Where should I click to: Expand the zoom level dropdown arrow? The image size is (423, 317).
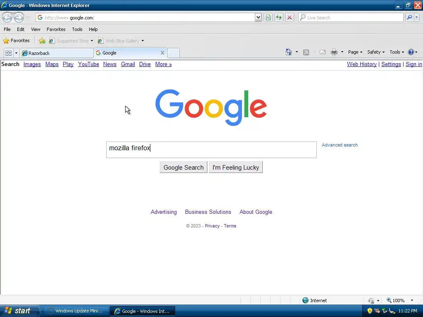412,300
